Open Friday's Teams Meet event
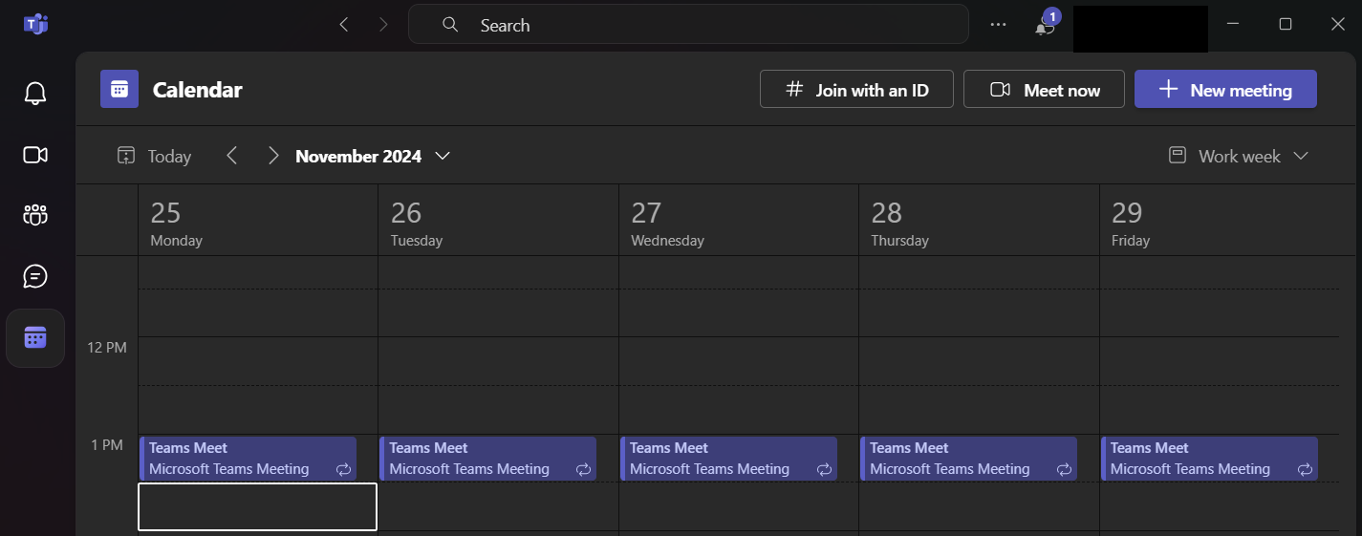Viewport: 1362px width, 536px height. pyautogui.click(x=1209, y=459)
